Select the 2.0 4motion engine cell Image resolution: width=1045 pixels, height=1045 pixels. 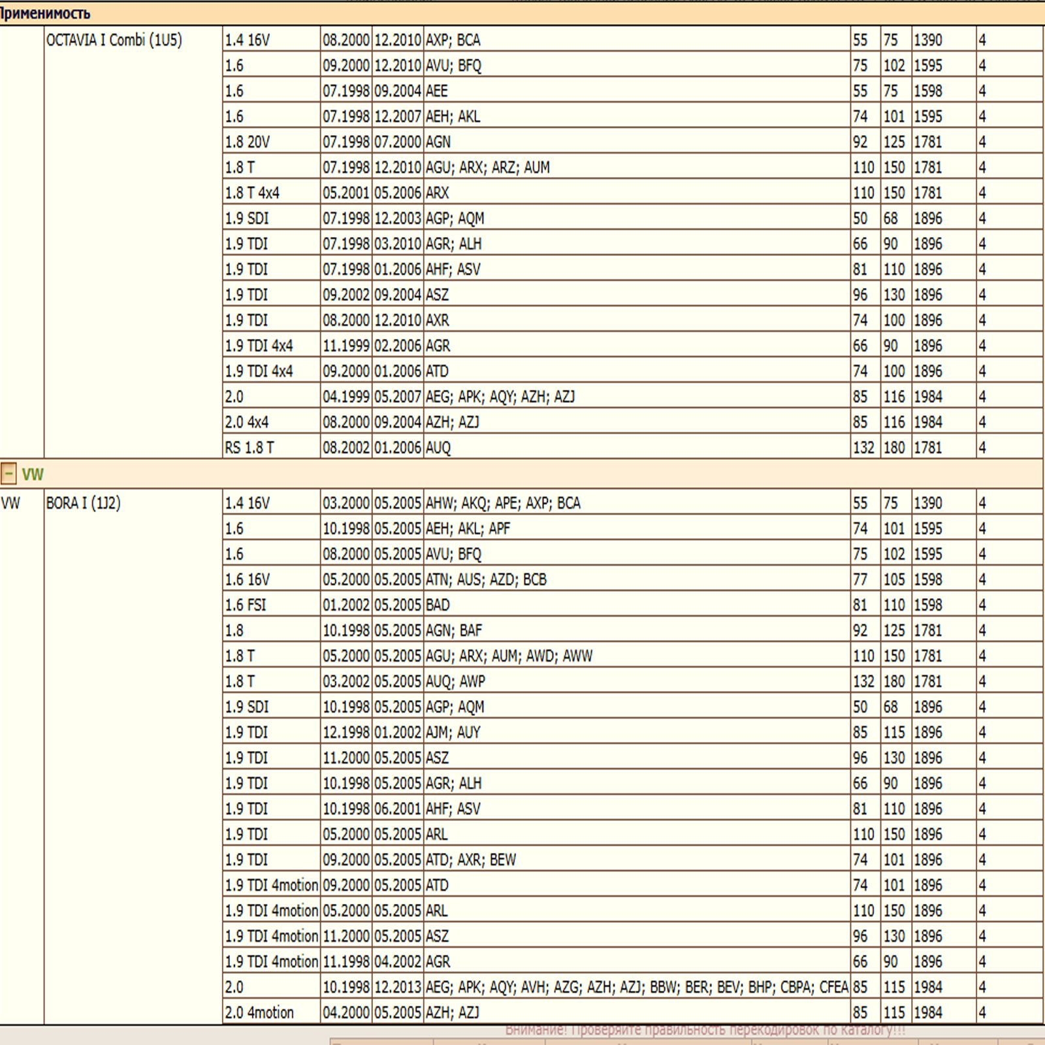point(271,1013)
